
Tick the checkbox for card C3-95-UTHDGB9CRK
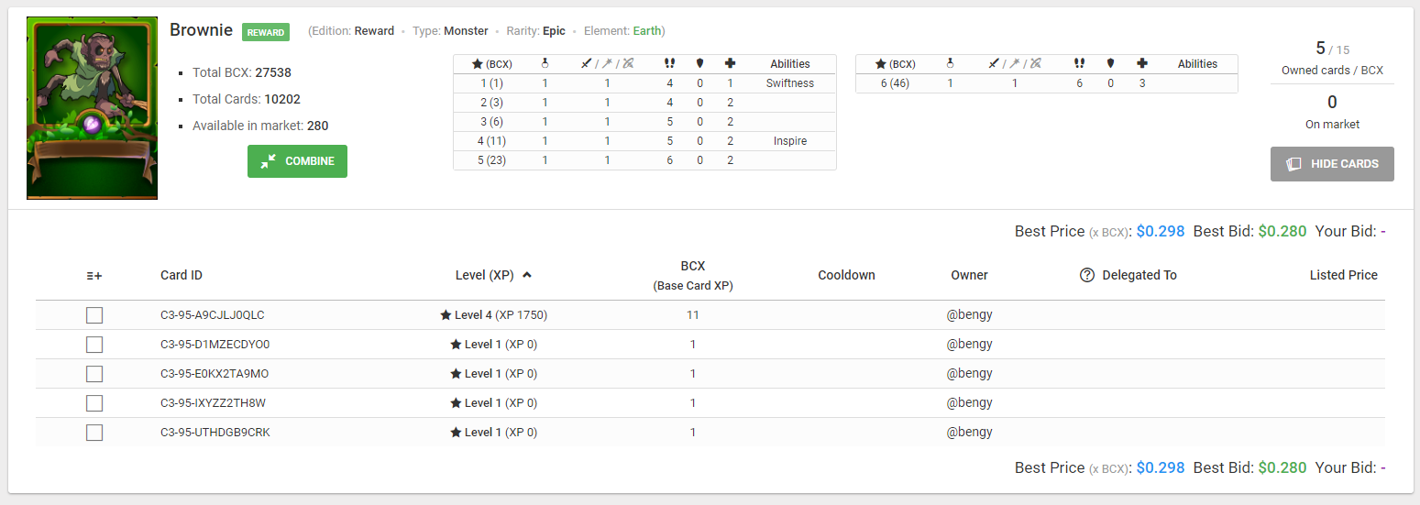94,433
